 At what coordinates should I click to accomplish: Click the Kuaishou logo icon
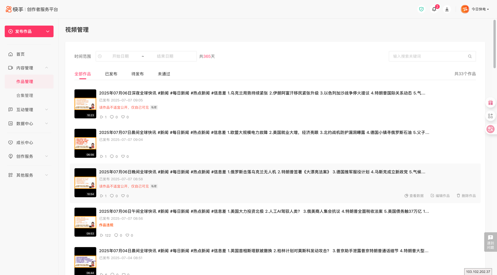(9, 9)
